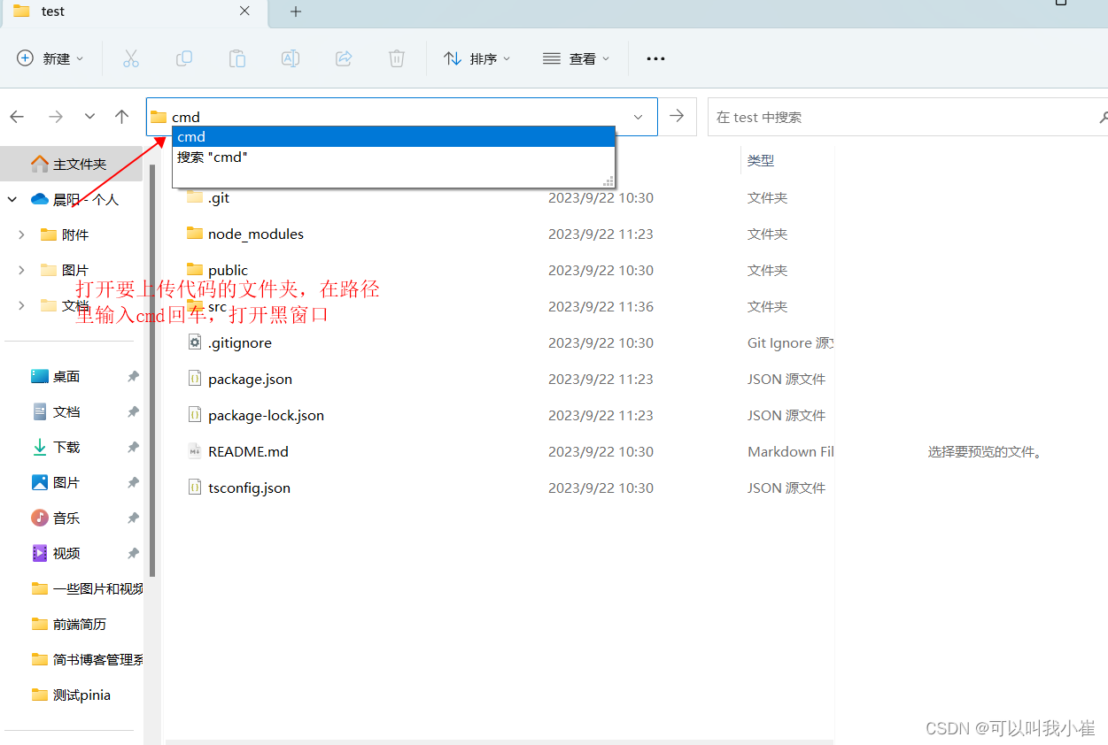The width and height of the screenshot is (1108, 745).
Task: Click the Paste clipboard icon
Action: click(237, 58)
